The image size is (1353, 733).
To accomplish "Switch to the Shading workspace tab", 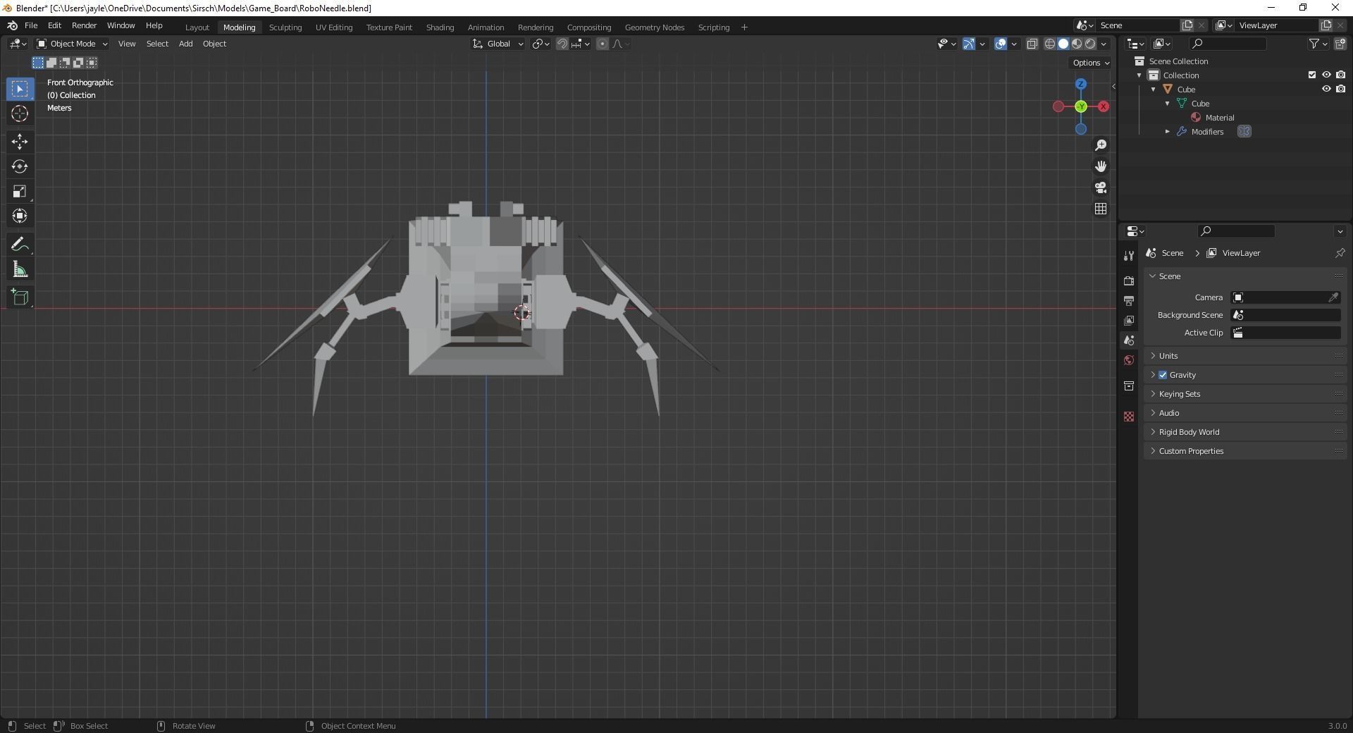I will (440, 27).
